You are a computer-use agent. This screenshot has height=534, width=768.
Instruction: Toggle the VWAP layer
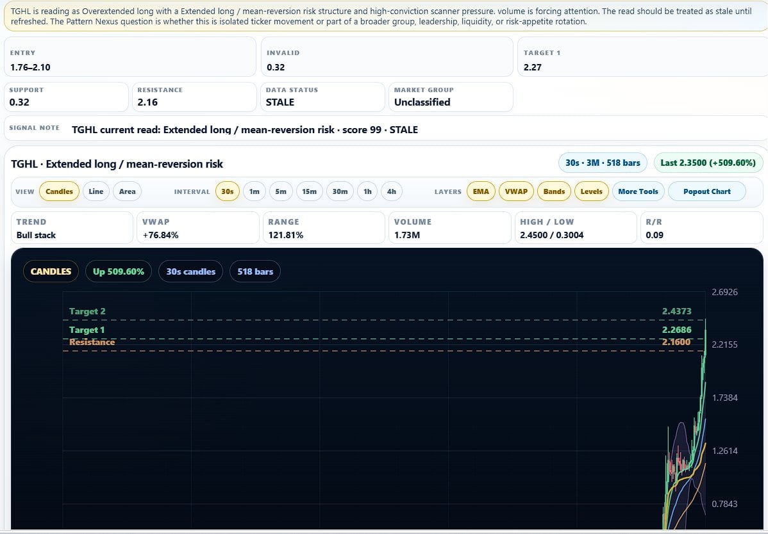[x=516, y=191]
